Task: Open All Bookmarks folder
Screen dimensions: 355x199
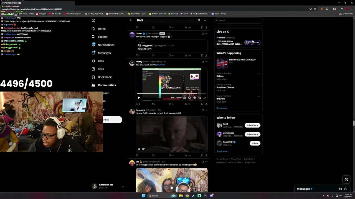Action: [x=346, y=14]
